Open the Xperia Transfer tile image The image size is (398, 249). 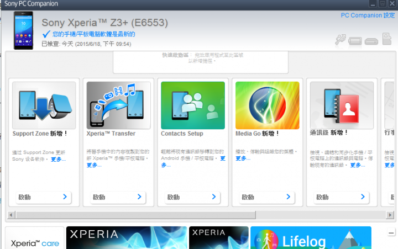118,105
